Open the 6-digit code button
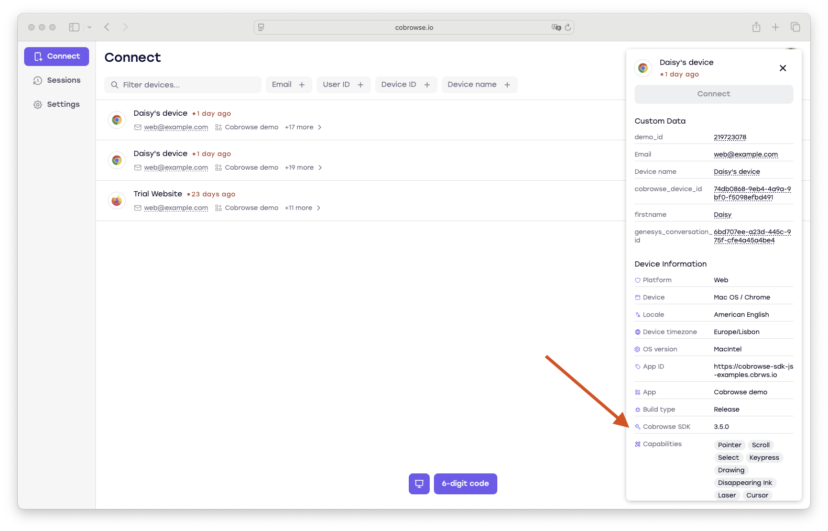Image resolution: width=828 pixels, height=531 pixels. (465, 484)
